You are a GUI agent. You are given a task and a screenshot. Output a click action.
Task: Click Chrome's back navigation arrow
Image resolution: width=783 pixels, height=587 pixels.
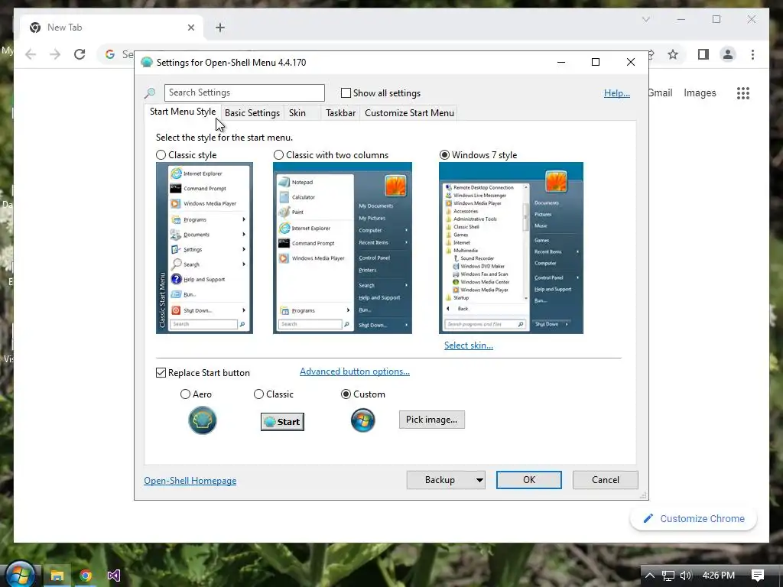pos(31,54)
